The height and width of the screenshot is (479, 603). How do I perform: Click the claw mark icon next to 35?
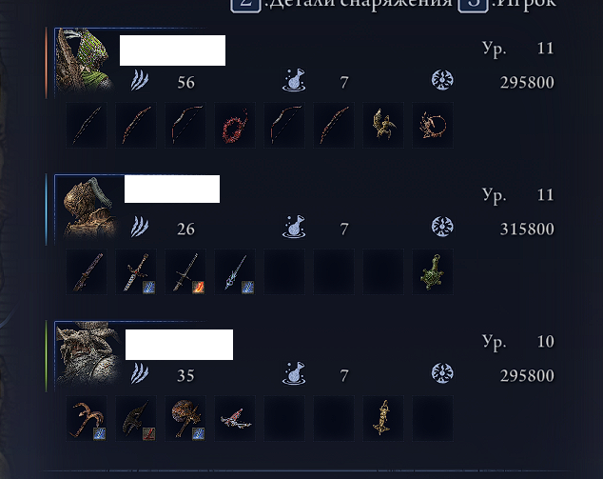pyautogui.click(x=140, y=374)
